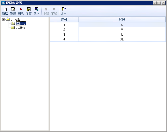Click the 保存 (Save) floppy disk icon

29,9
